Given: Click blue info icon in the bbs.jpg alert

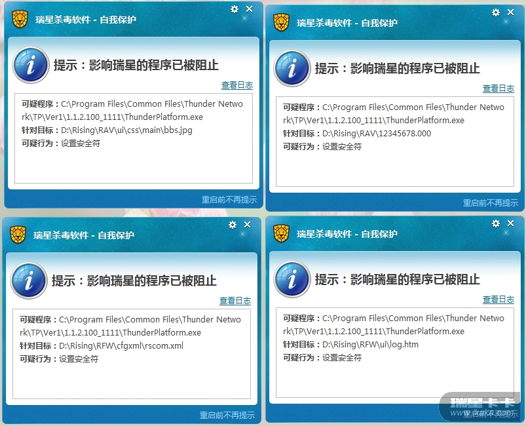Looking at the screenshot, I should click(x=31, y=65).
